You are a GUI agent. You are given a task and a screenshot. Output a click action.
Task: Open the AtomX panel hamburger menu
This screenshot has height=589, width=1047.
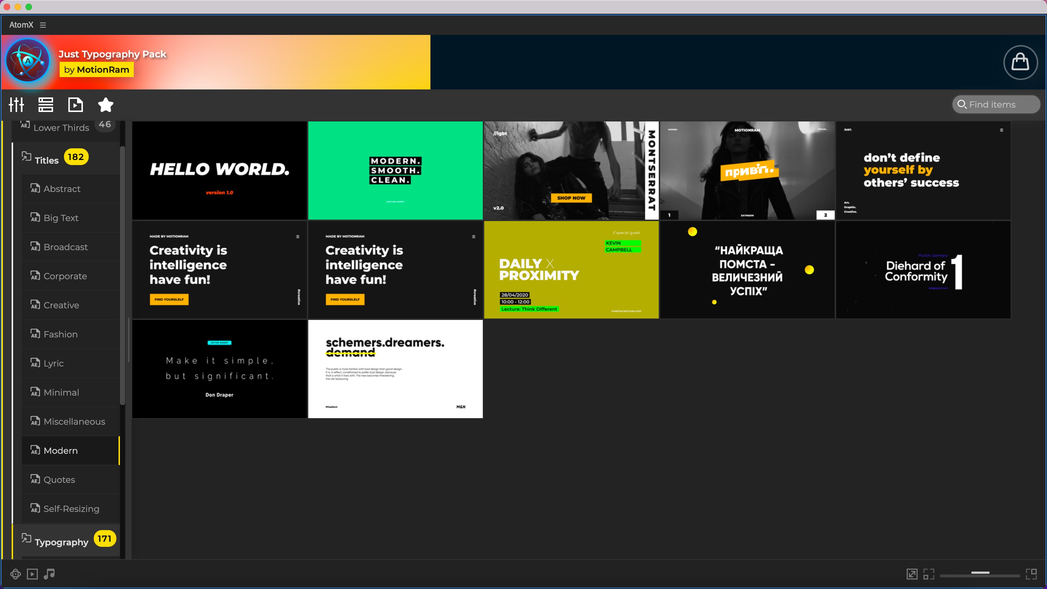pos(43,25)
